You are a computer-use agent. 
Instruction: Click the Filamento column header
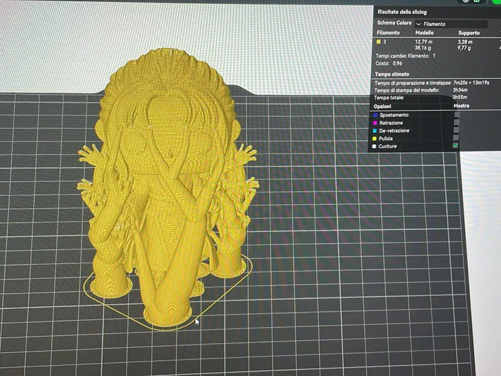[x=388, y=33]
